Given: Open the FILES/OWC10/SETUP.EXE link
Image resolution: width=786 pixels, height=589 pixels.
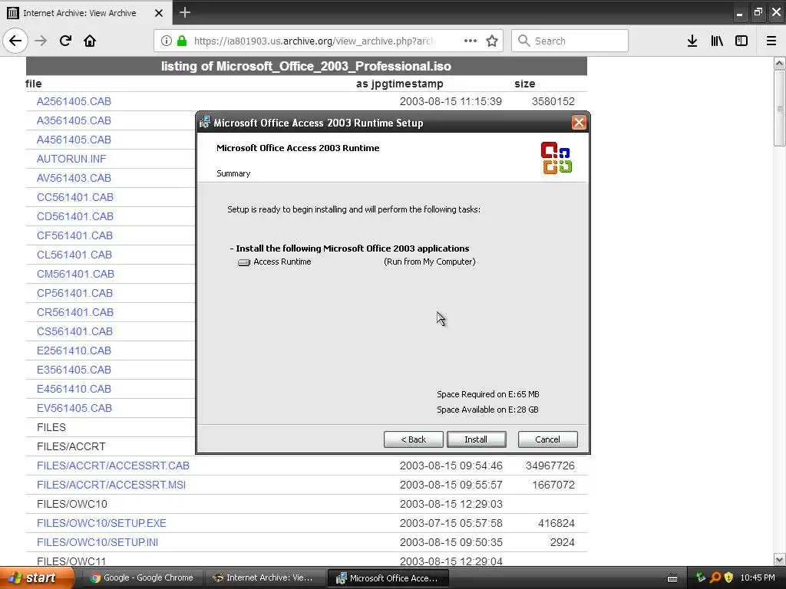Looking at the screenshot, I should [x=101, y=523].
